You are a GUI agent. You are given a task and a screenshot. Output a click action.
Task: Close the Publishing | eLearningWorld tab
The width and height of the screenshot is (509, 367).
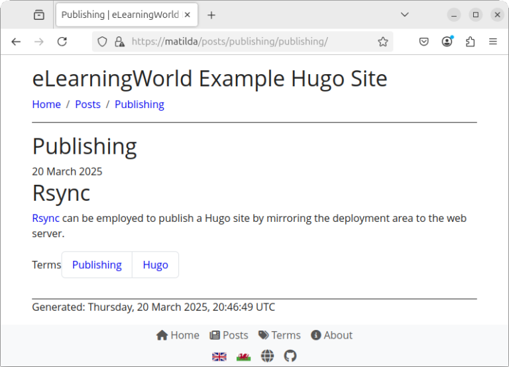(188, 15)
